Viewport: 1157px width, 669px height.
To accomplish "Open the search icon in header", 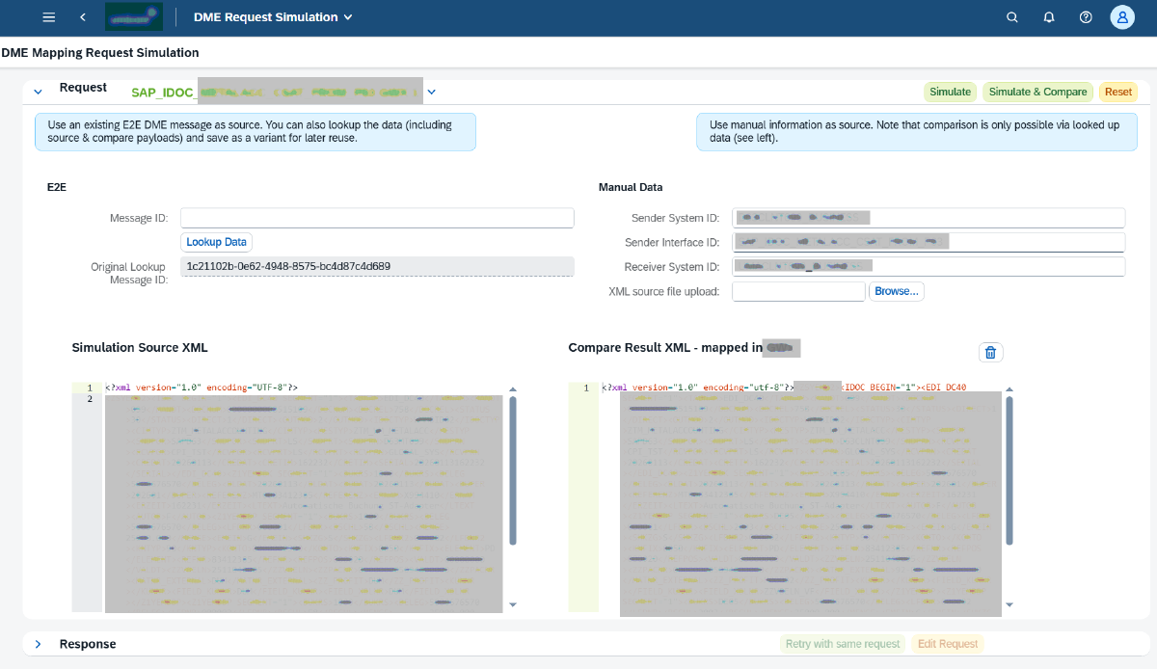I will click(x=1011, y=17).
